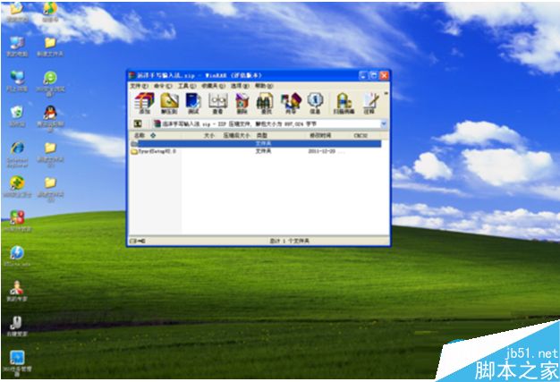Click the Delete (删除) toolbar icon
The height and width of the screenshot is (382, 560).
tap(242, 103)
